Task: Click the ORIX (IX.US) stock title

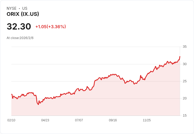Action: pyautogui.click(x=23, y=14)
